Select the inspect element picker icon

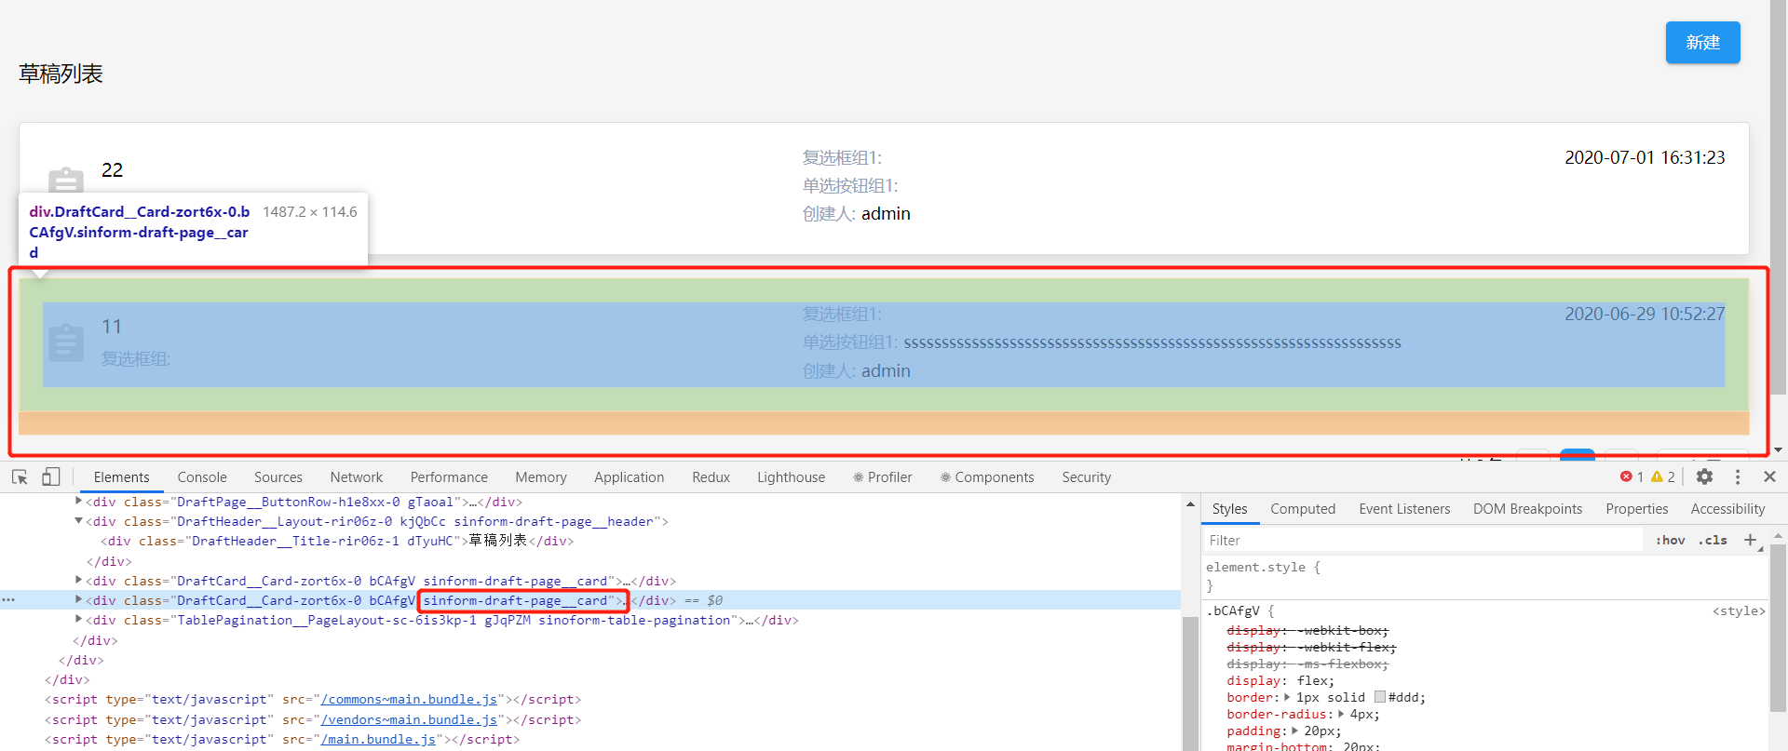(x=20, y=477)
